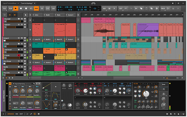Viewport: 187px width, 117px height.
Task: Click the Undo arrow in the Edit toolbar
Action: coord(126,8)
